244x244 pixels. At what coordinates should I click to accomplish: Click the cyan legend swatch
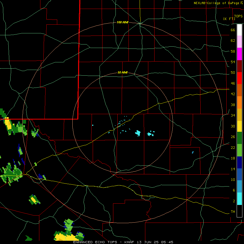pos(239,199)
